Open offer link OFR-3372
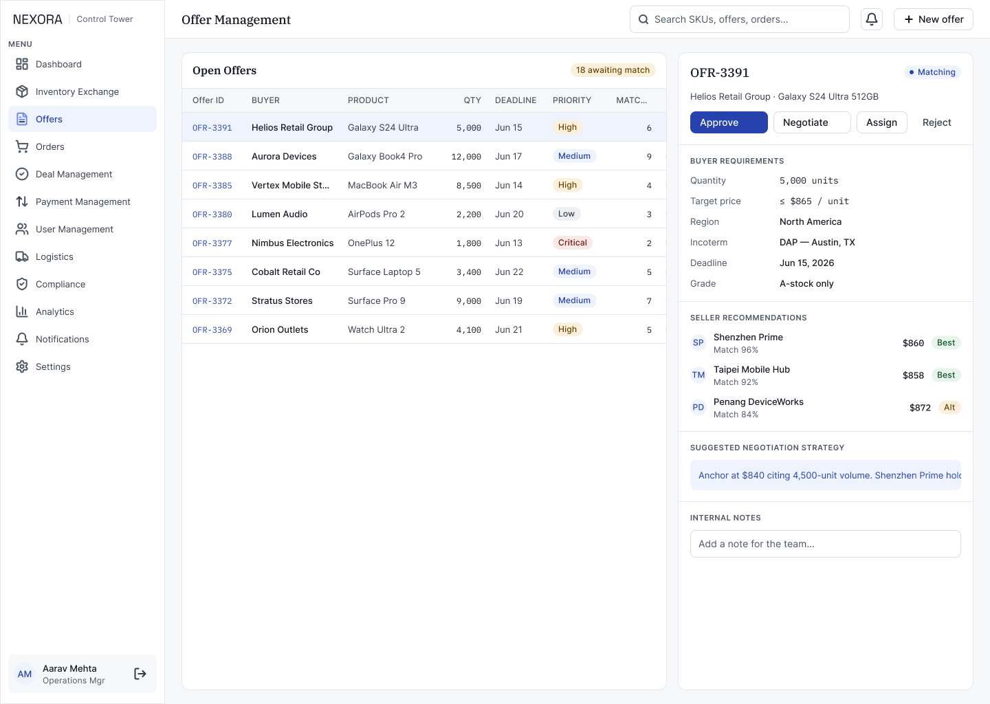This screenshot has width=990, height=704. pyautogui.click(x=212, y=301)
